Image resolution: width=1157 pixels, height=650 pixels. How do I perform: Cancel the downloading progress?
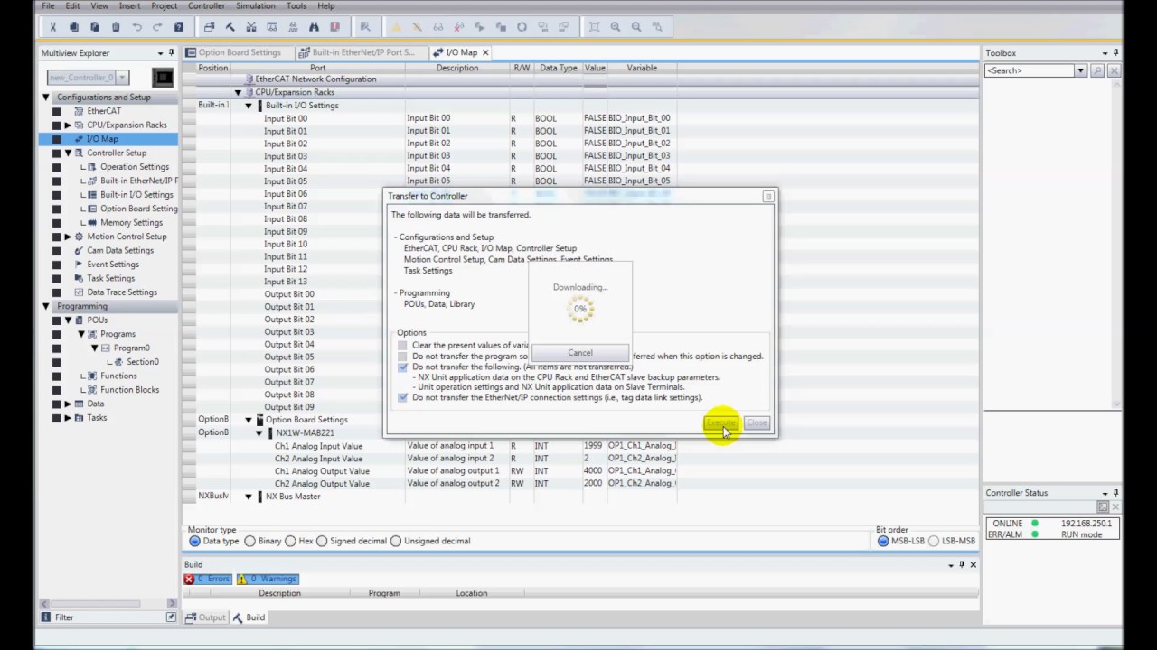[580, 353]
